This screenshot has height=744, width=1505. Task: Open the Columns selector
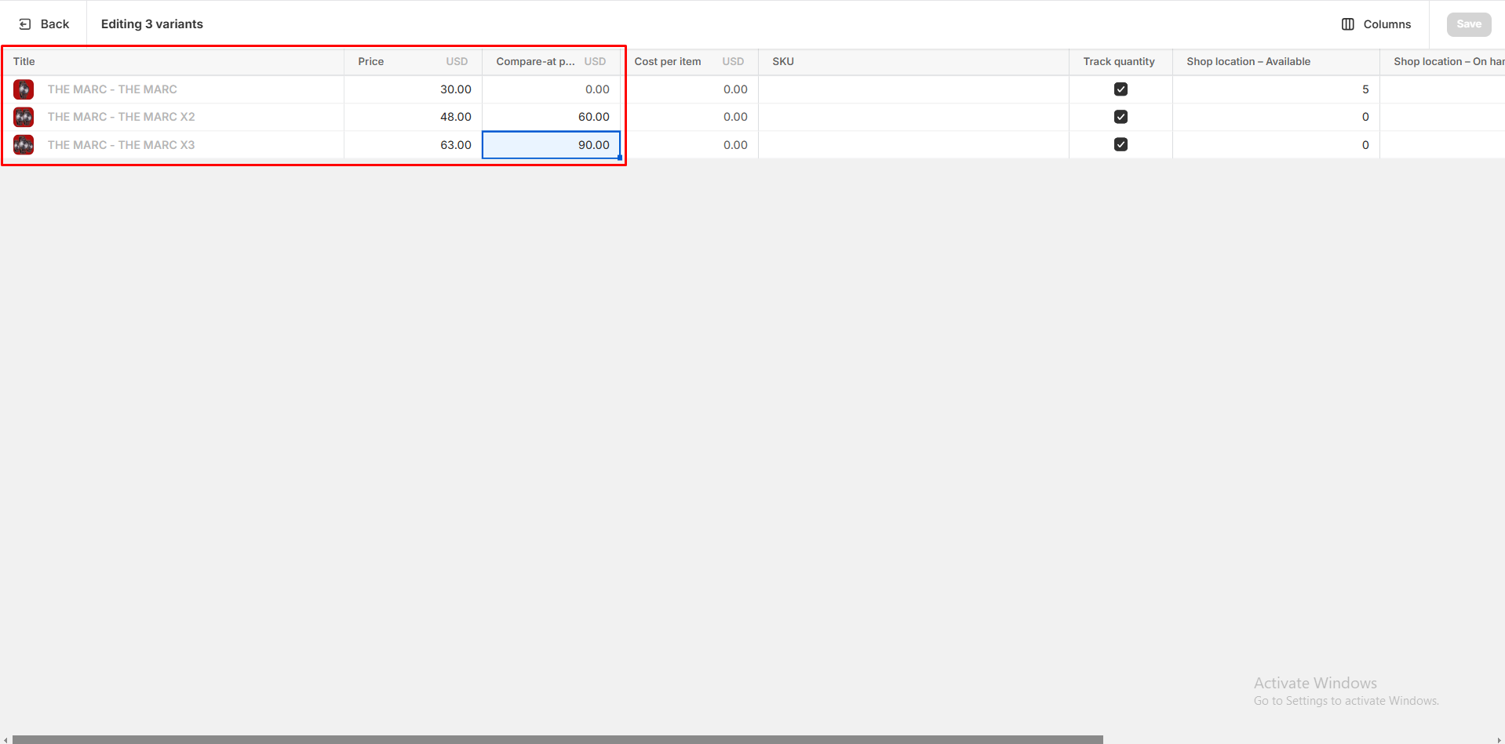1376,24
